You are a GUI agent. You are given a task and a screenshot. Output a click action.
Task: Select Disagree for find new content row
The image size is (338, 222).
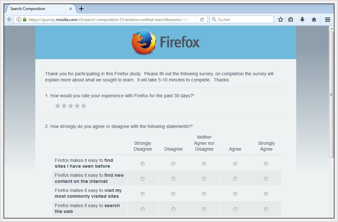coord(173,179)
